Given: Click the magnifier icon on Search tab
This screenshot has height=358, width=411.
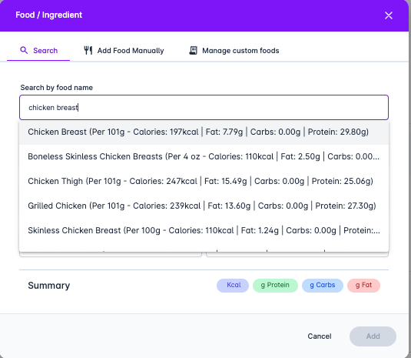Looking at the screenshot, I should tap(24, 50).
